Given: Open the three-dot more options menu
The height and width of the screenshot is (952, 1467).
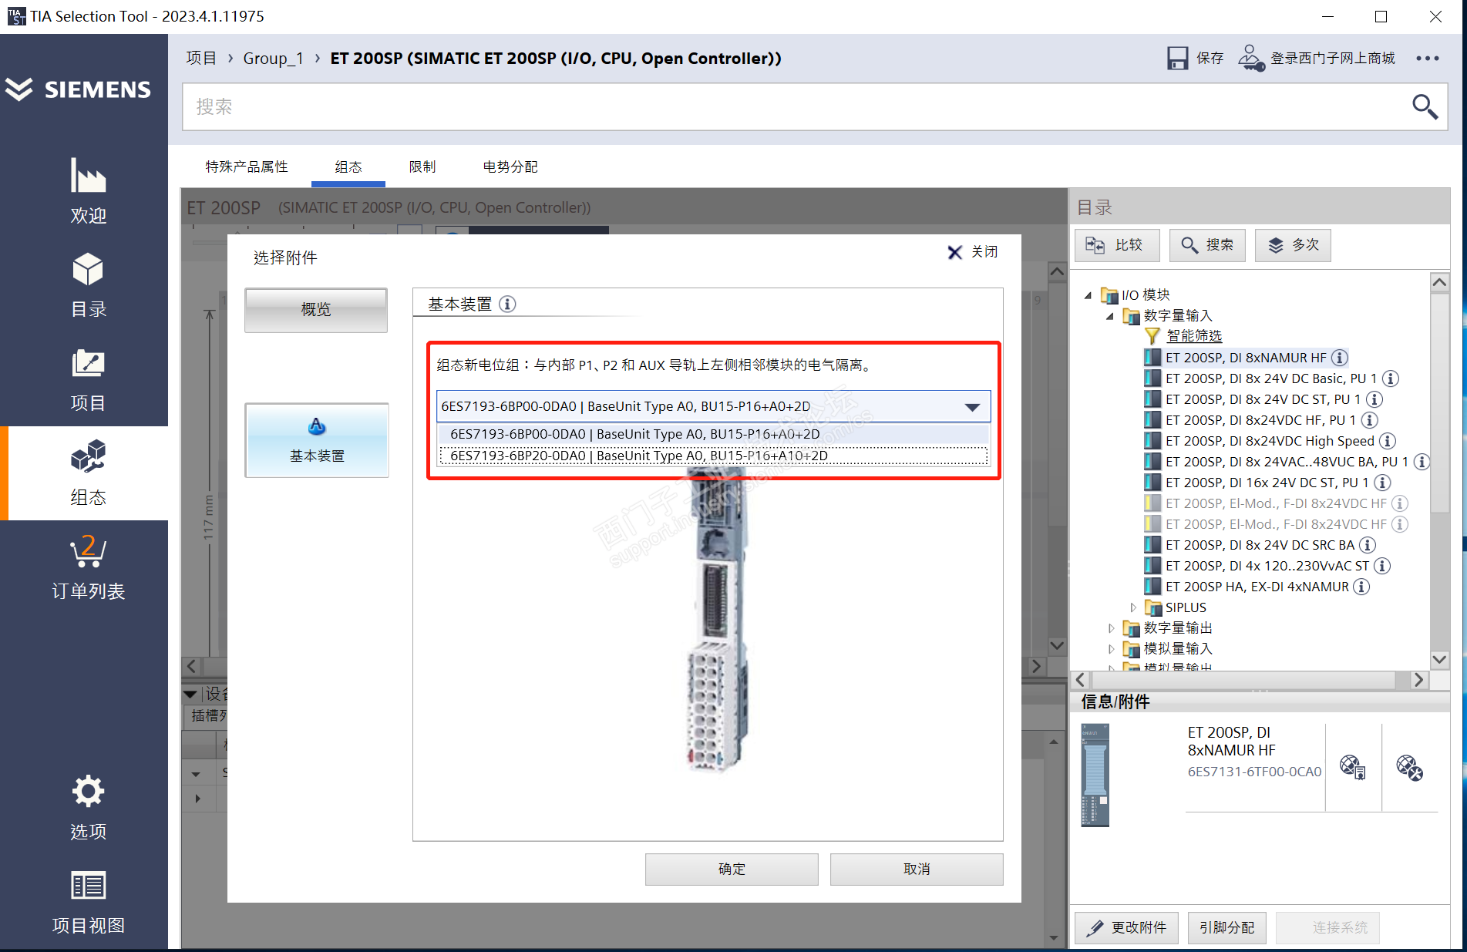Looking at the screenshot, I should coord(1428,59).
